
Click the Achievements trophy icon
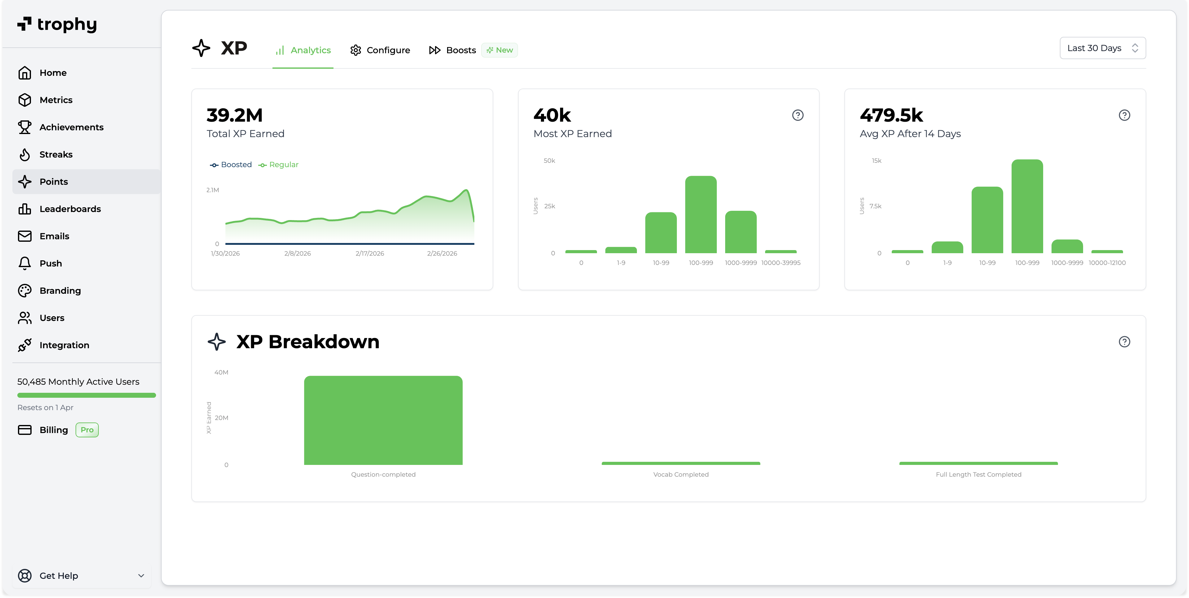tap(24, 127)
